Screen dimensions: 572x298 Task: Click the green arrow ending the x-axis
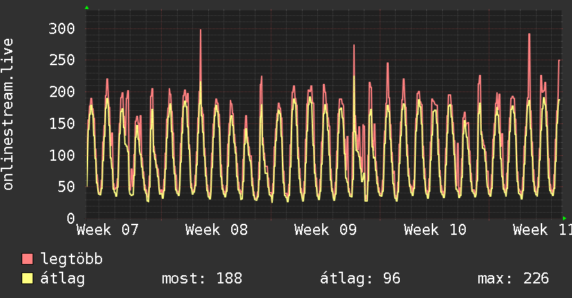(564, 218)
